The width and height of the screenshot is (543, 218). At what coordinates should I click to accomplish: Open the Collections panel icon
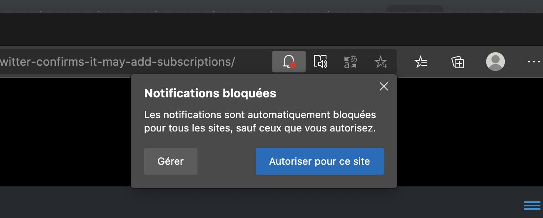pos(458,62)
